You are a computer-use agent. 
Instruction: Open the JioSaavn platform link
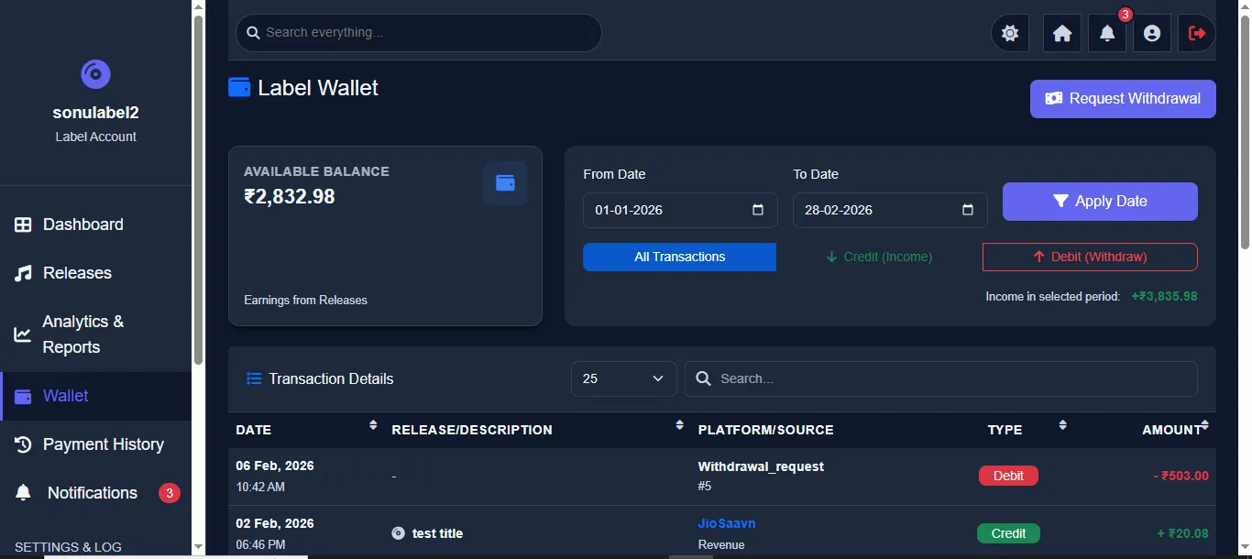[x=727, y=523]
